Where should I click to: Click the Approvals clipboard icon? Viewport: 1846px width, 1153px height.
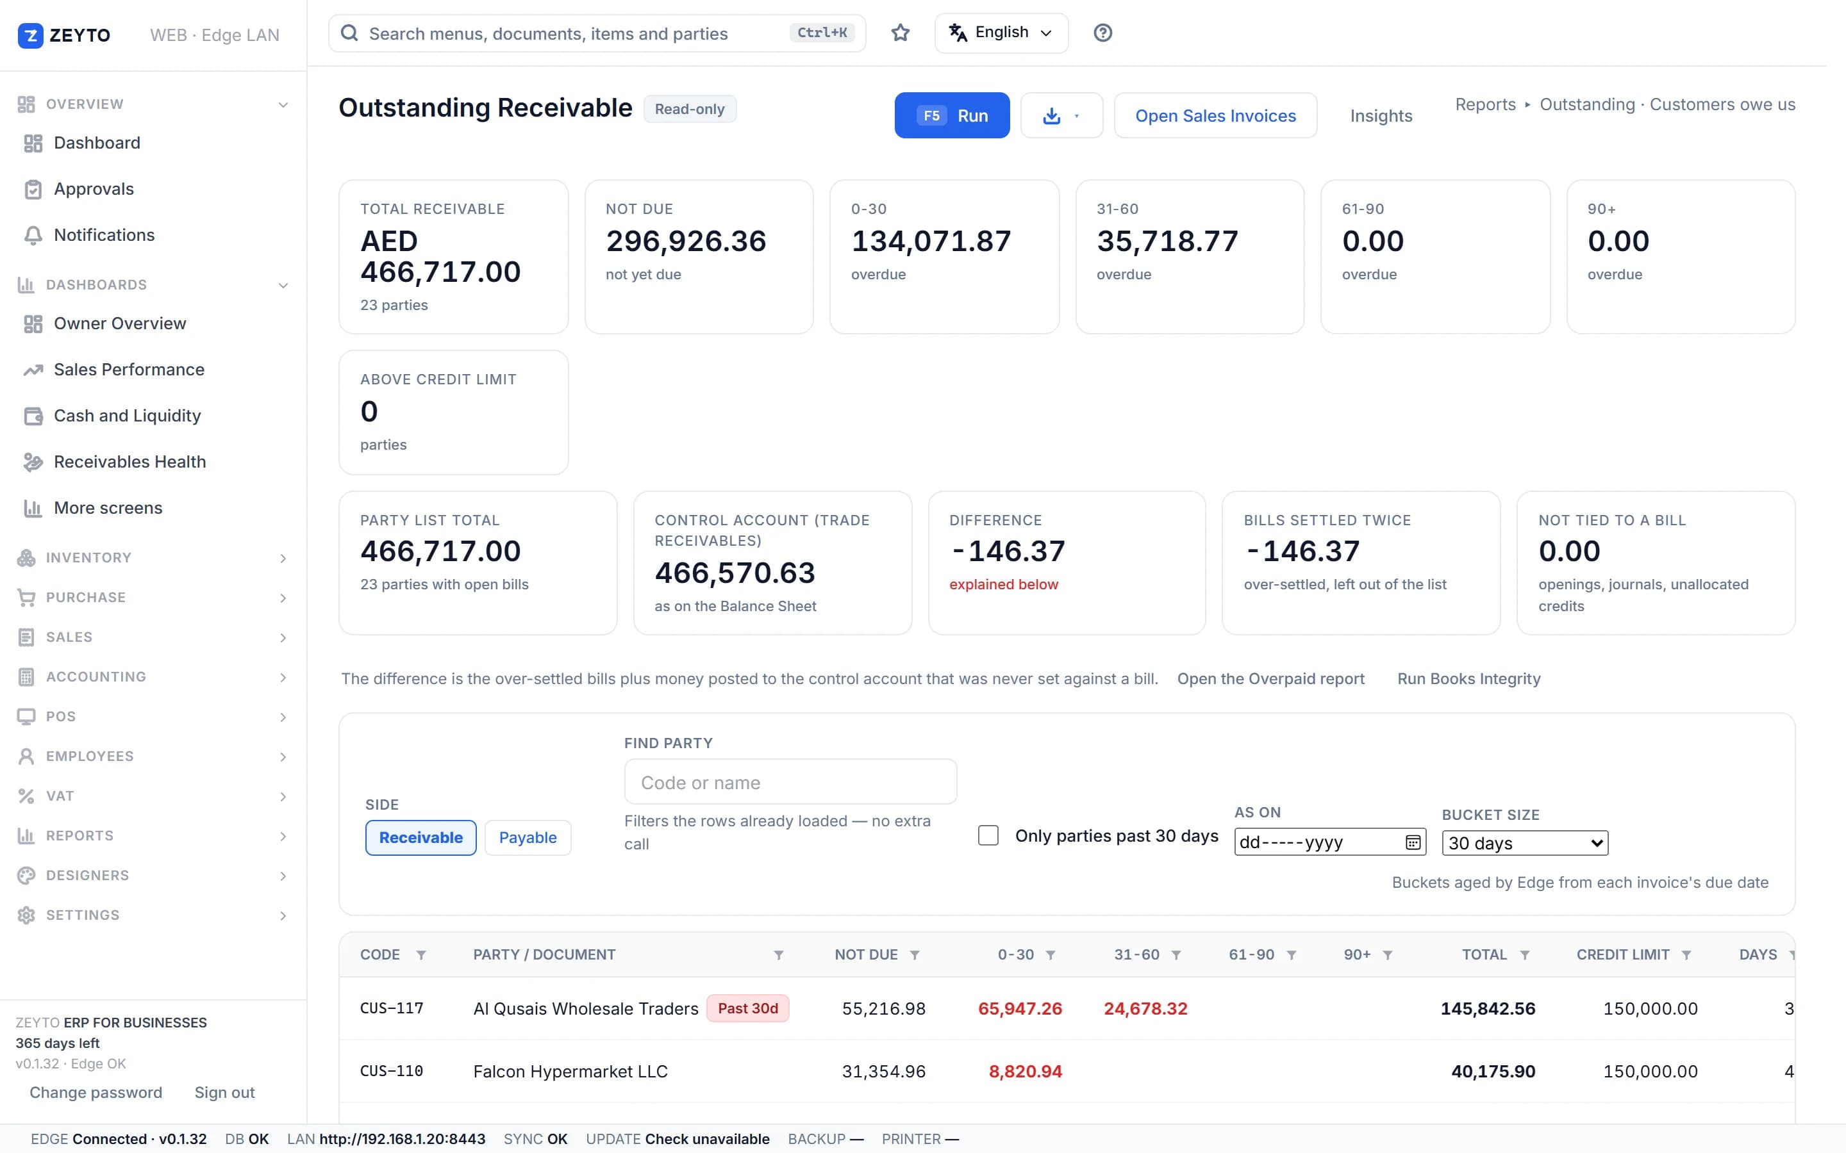point(33,189)
